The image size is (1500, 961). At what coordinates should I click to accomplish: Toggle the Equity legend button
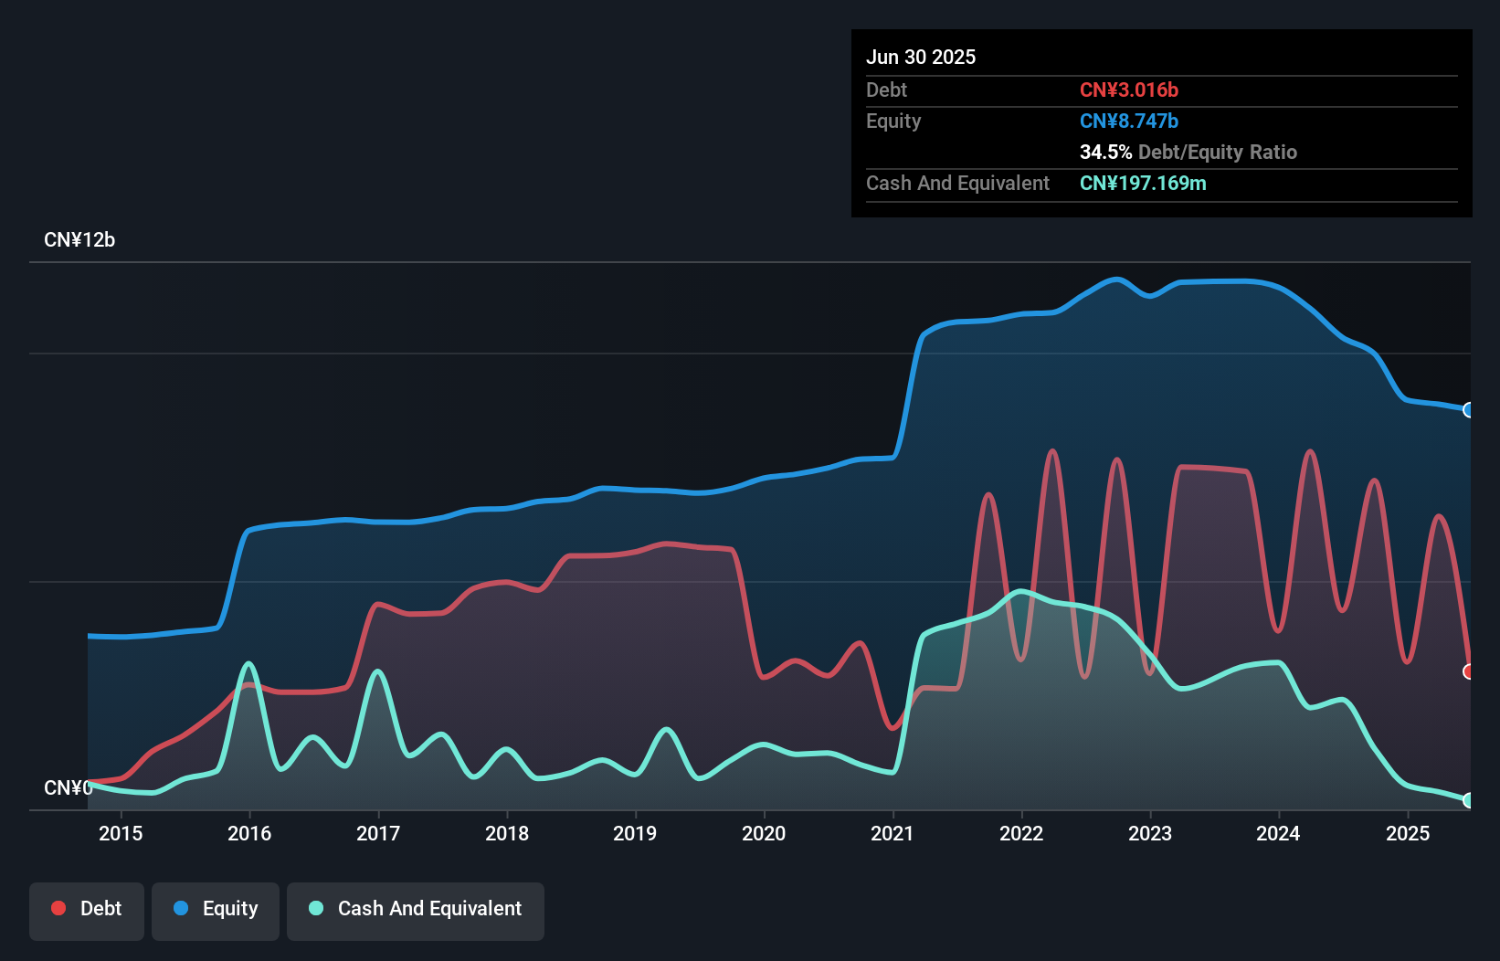click(x=216, y=911)
